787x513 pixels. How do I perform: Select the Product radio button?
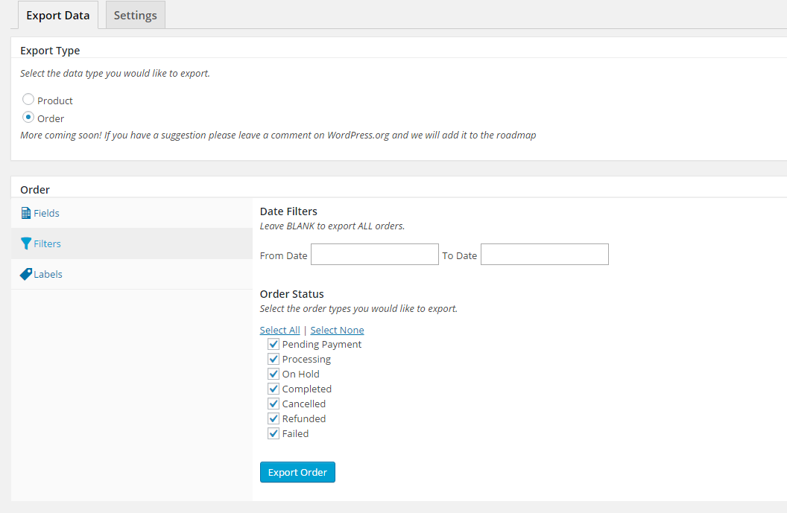[28, 99]
